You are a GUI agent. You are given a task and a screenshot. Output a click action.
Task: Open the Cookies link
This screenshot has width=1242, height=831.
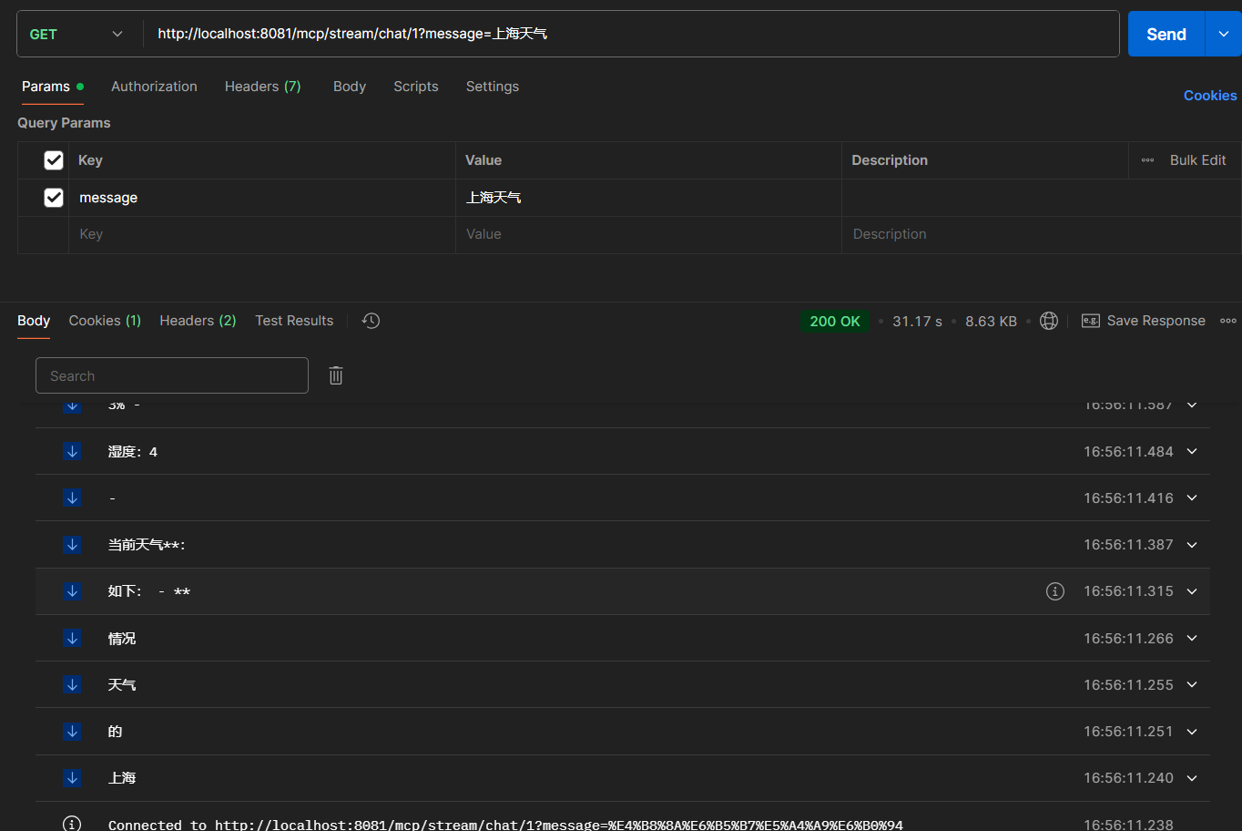coord(1210,96)
